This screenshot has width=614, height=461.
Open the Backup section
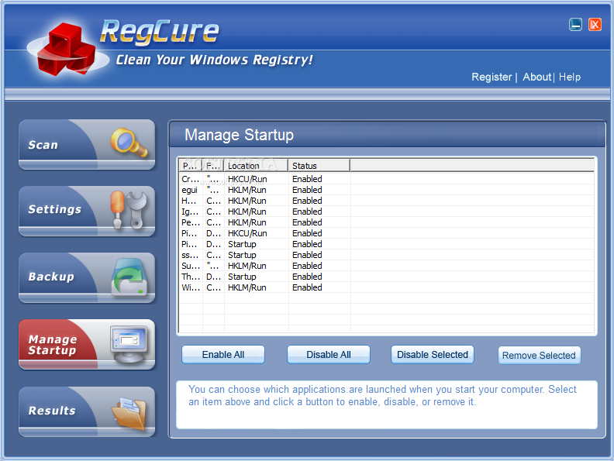[x=87, y=278]
